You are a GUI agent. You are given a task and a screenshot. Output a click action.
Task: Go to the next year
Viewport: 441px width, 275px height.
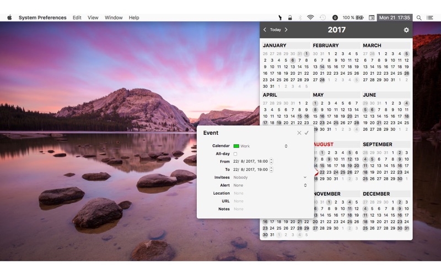click(x=286, y=30)
